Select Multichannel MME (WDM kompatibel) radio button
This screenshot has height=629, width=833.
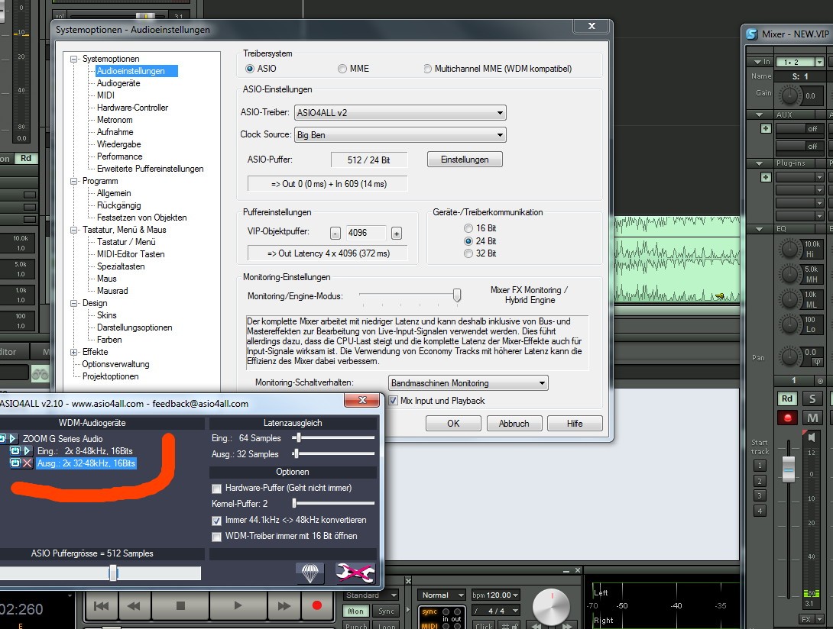pos(427,69)
